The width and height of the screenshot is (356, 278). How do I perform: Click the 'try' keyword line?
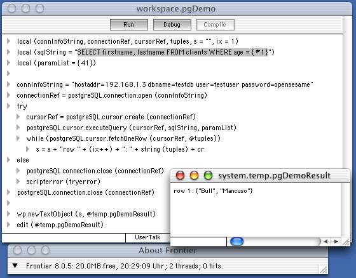pyautogui.click(x=22, y=106)
